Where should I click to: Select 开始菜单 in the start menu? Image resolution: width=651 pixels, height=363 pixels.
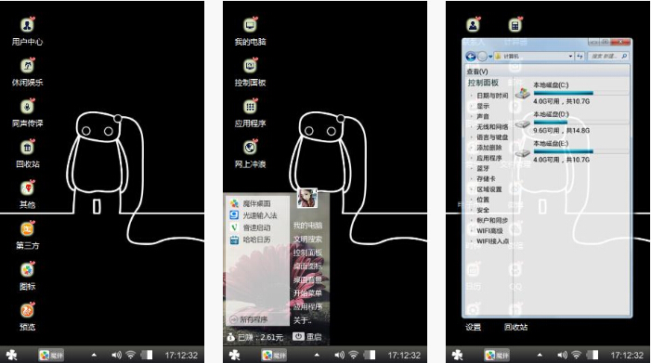click(307, 292)
